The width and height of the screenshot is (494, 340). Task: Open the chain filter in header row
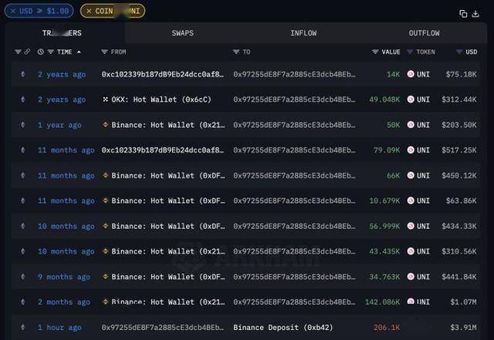pyautogui.click(x=18, y=52)
